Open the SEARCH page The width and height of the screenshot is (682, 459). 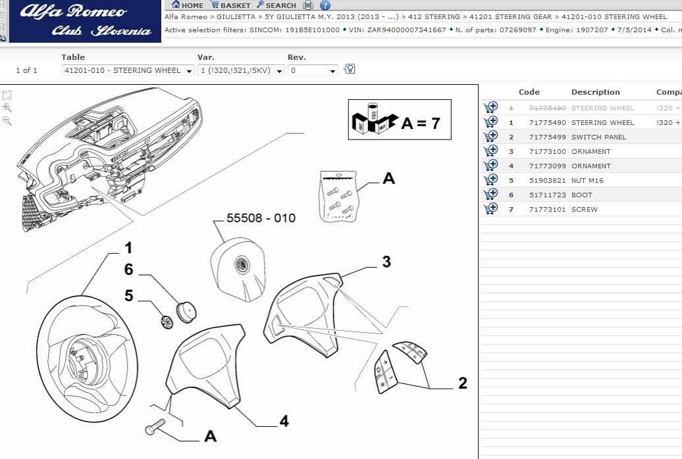pyautogui.click(x=276, y=5)
